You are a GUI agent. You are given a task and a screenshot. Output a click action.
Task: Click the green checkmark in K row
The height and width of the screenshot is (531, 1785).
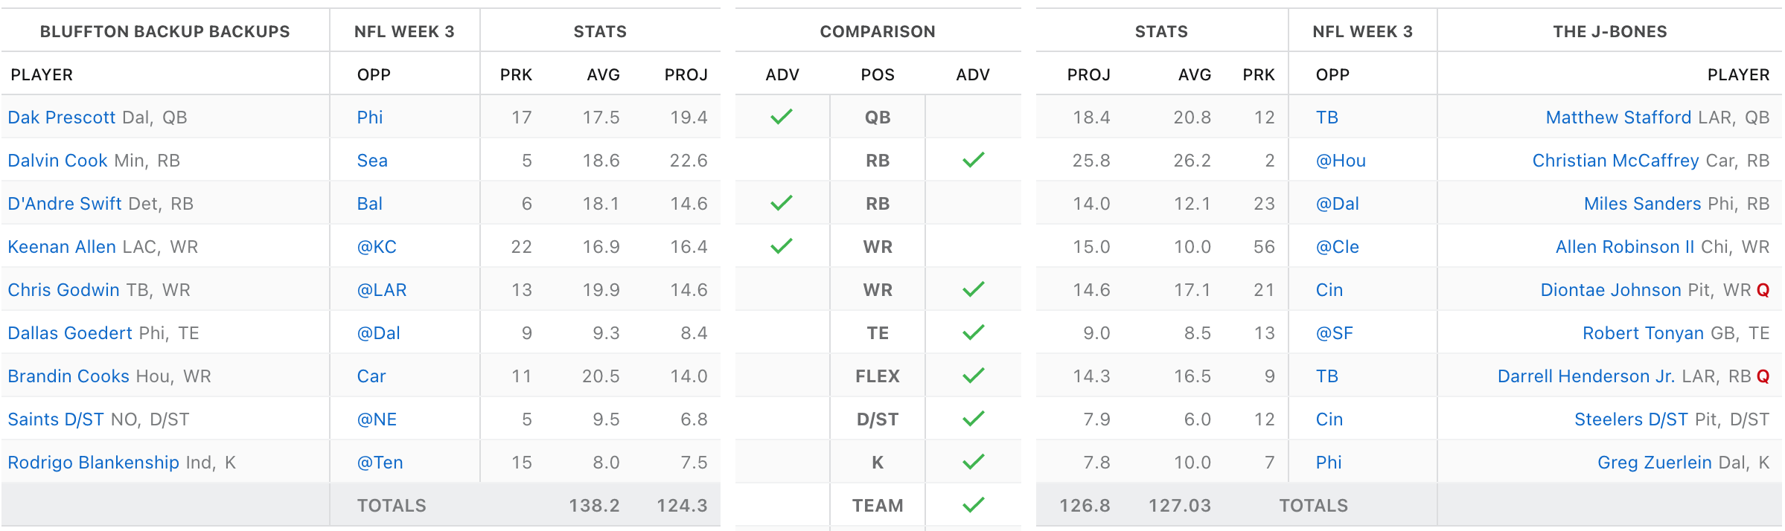tap(973, 462)
